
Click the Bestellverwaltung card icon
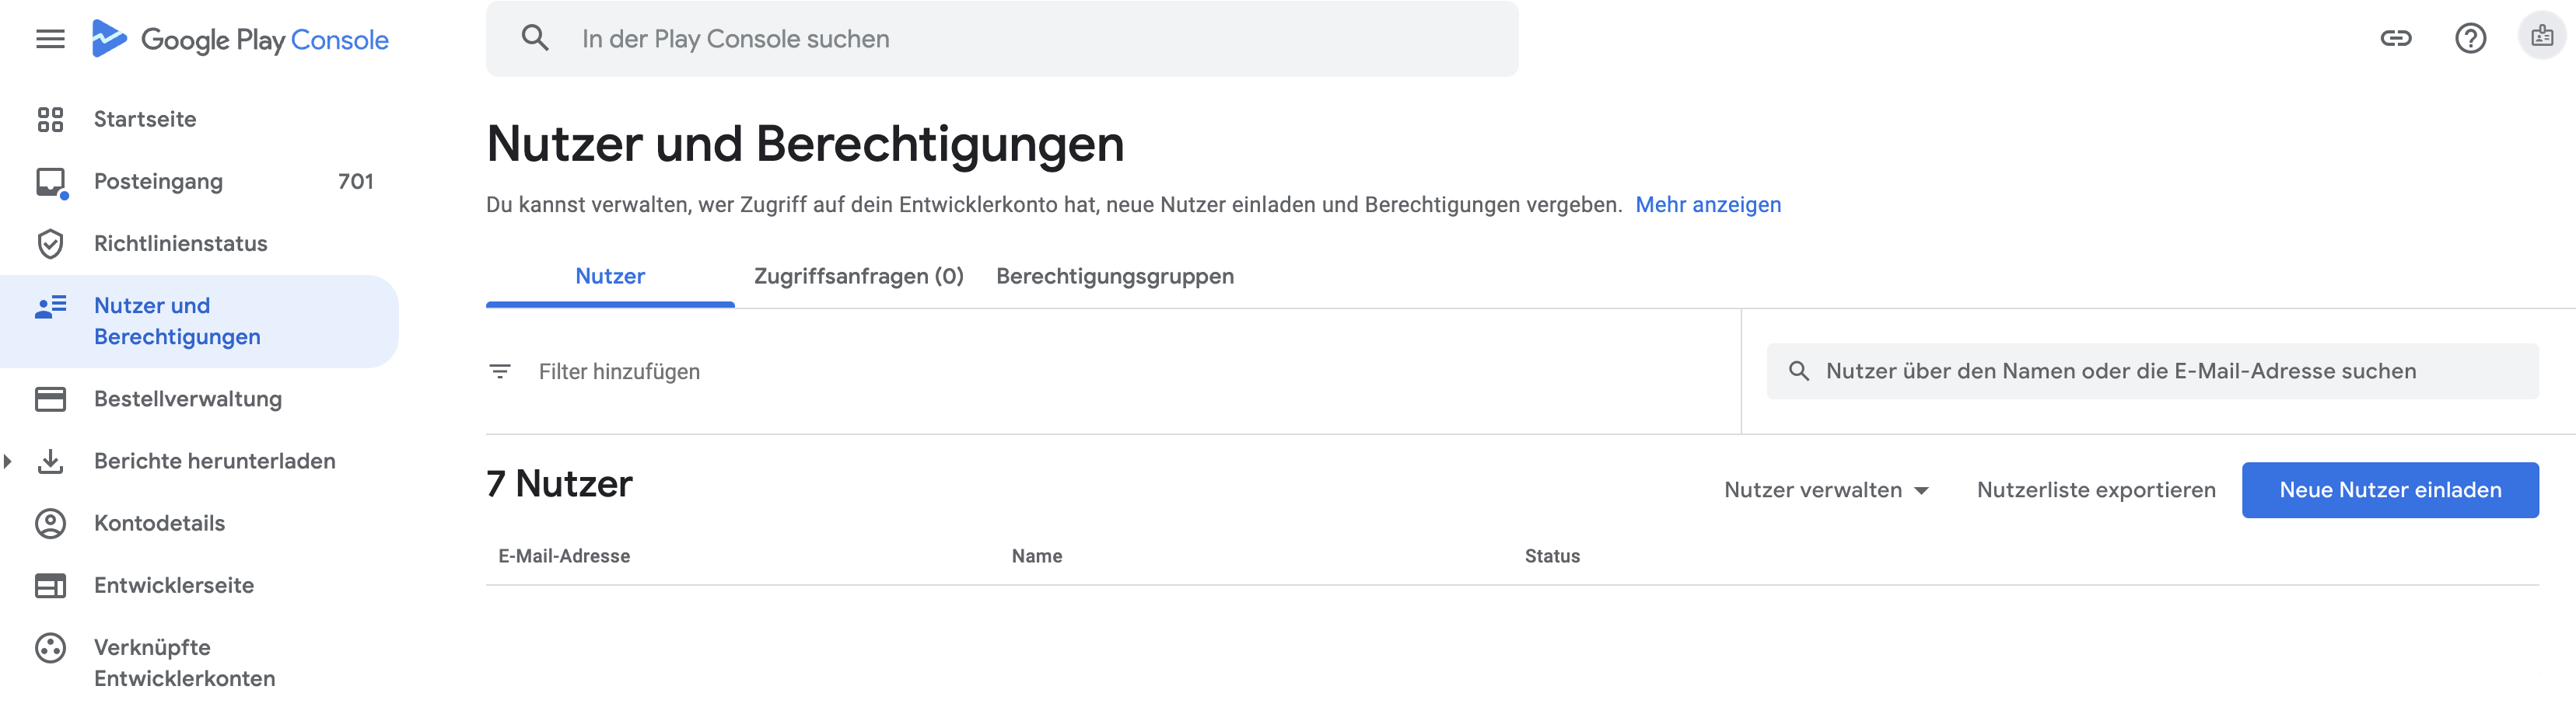(50, 399)
